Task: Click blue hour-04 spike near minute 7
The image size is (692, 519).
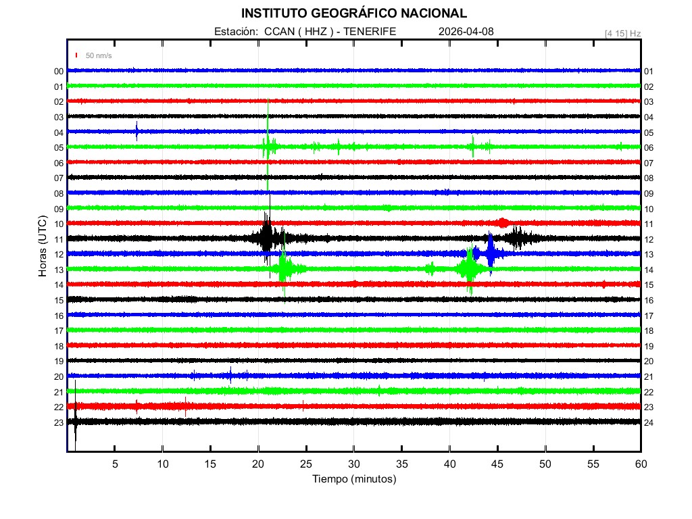Action: (x=137, y=131)
